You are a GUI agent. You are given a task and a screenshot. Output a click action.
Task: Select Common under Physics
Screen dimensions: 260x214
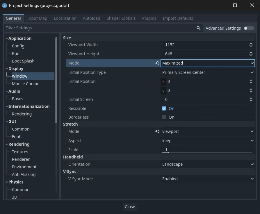pos(21,190)
